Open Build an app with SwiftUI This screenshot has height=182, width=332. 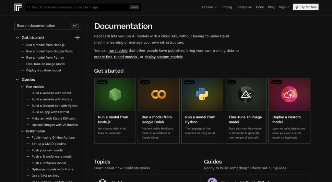point(50,112)
